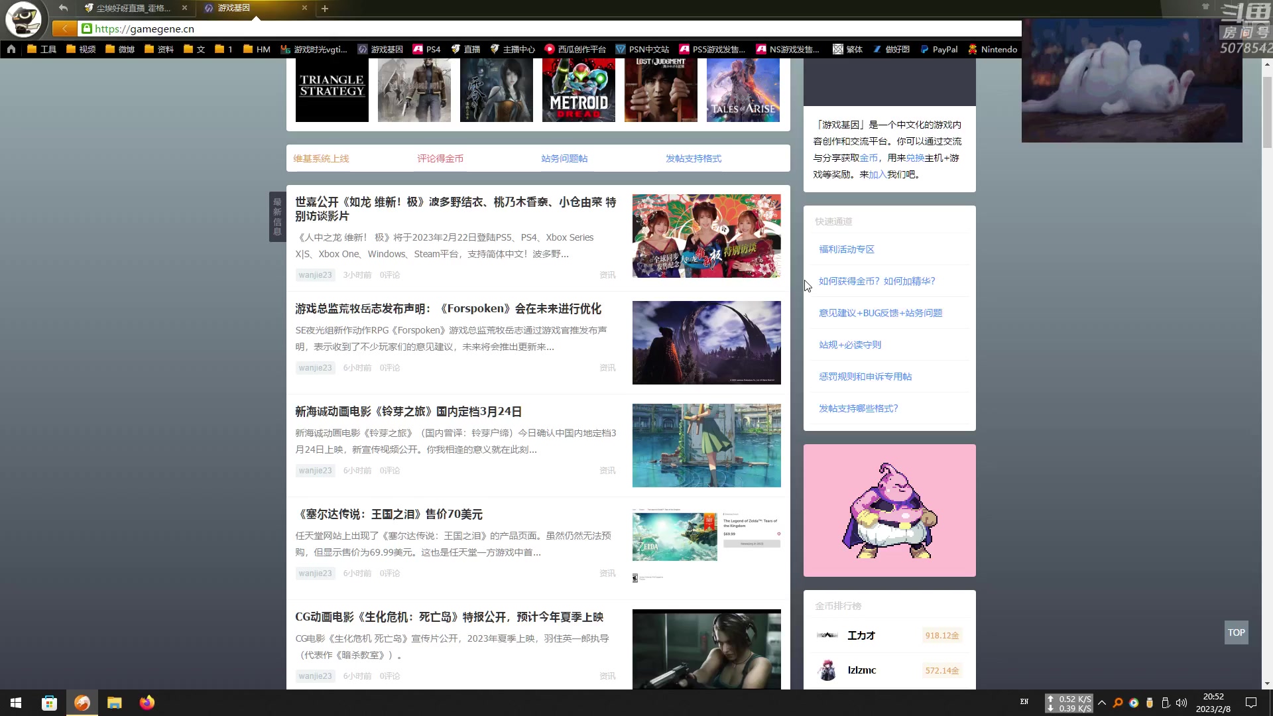1273x716 pixels.
Task: Open the 生化危机：死亡岛 article title
Action: pos(449,617)
